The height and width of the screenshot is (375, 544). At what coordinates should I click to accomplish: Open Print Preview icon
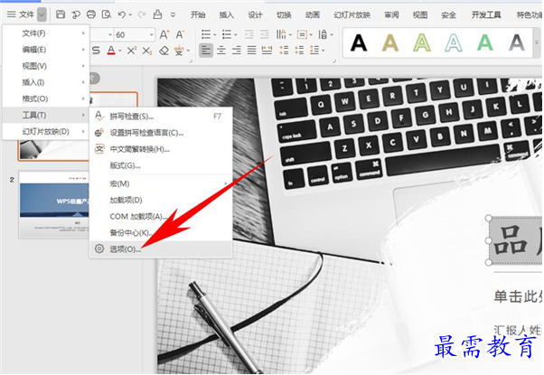click(x=106, y=14)
